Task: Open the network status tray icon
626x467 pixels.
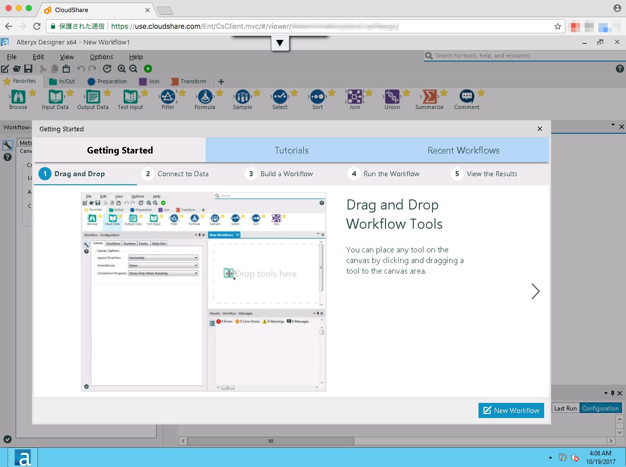Action: [563, 458]
